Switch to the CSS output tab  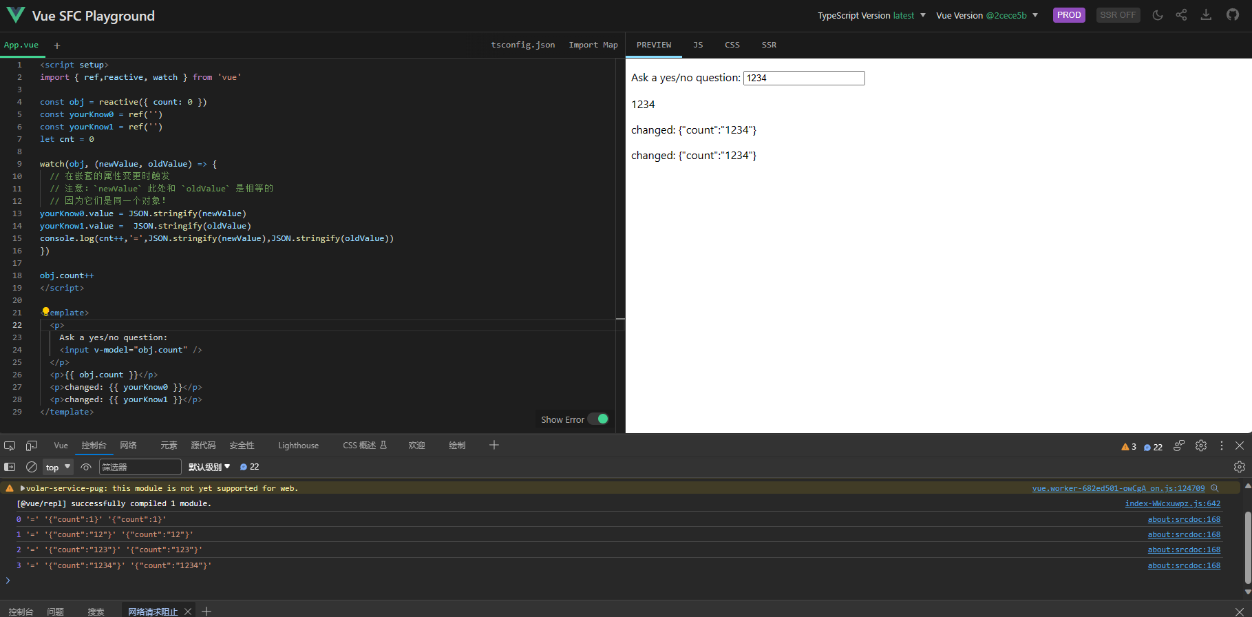[x=732, y=45]
